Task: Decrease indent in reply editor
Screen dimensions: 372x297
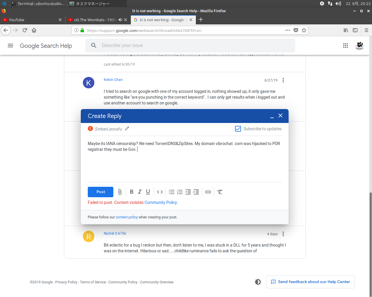Action: pos(188,192)
